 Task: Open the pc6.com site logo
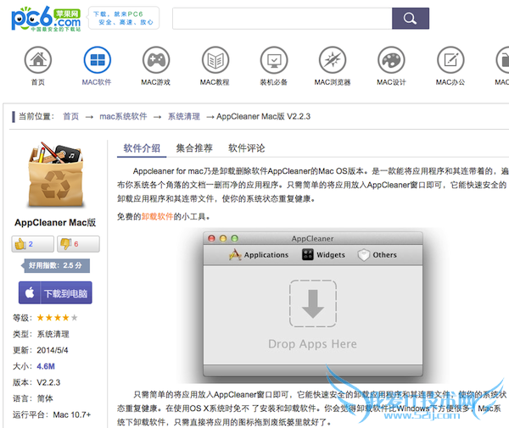click(46, 19)
